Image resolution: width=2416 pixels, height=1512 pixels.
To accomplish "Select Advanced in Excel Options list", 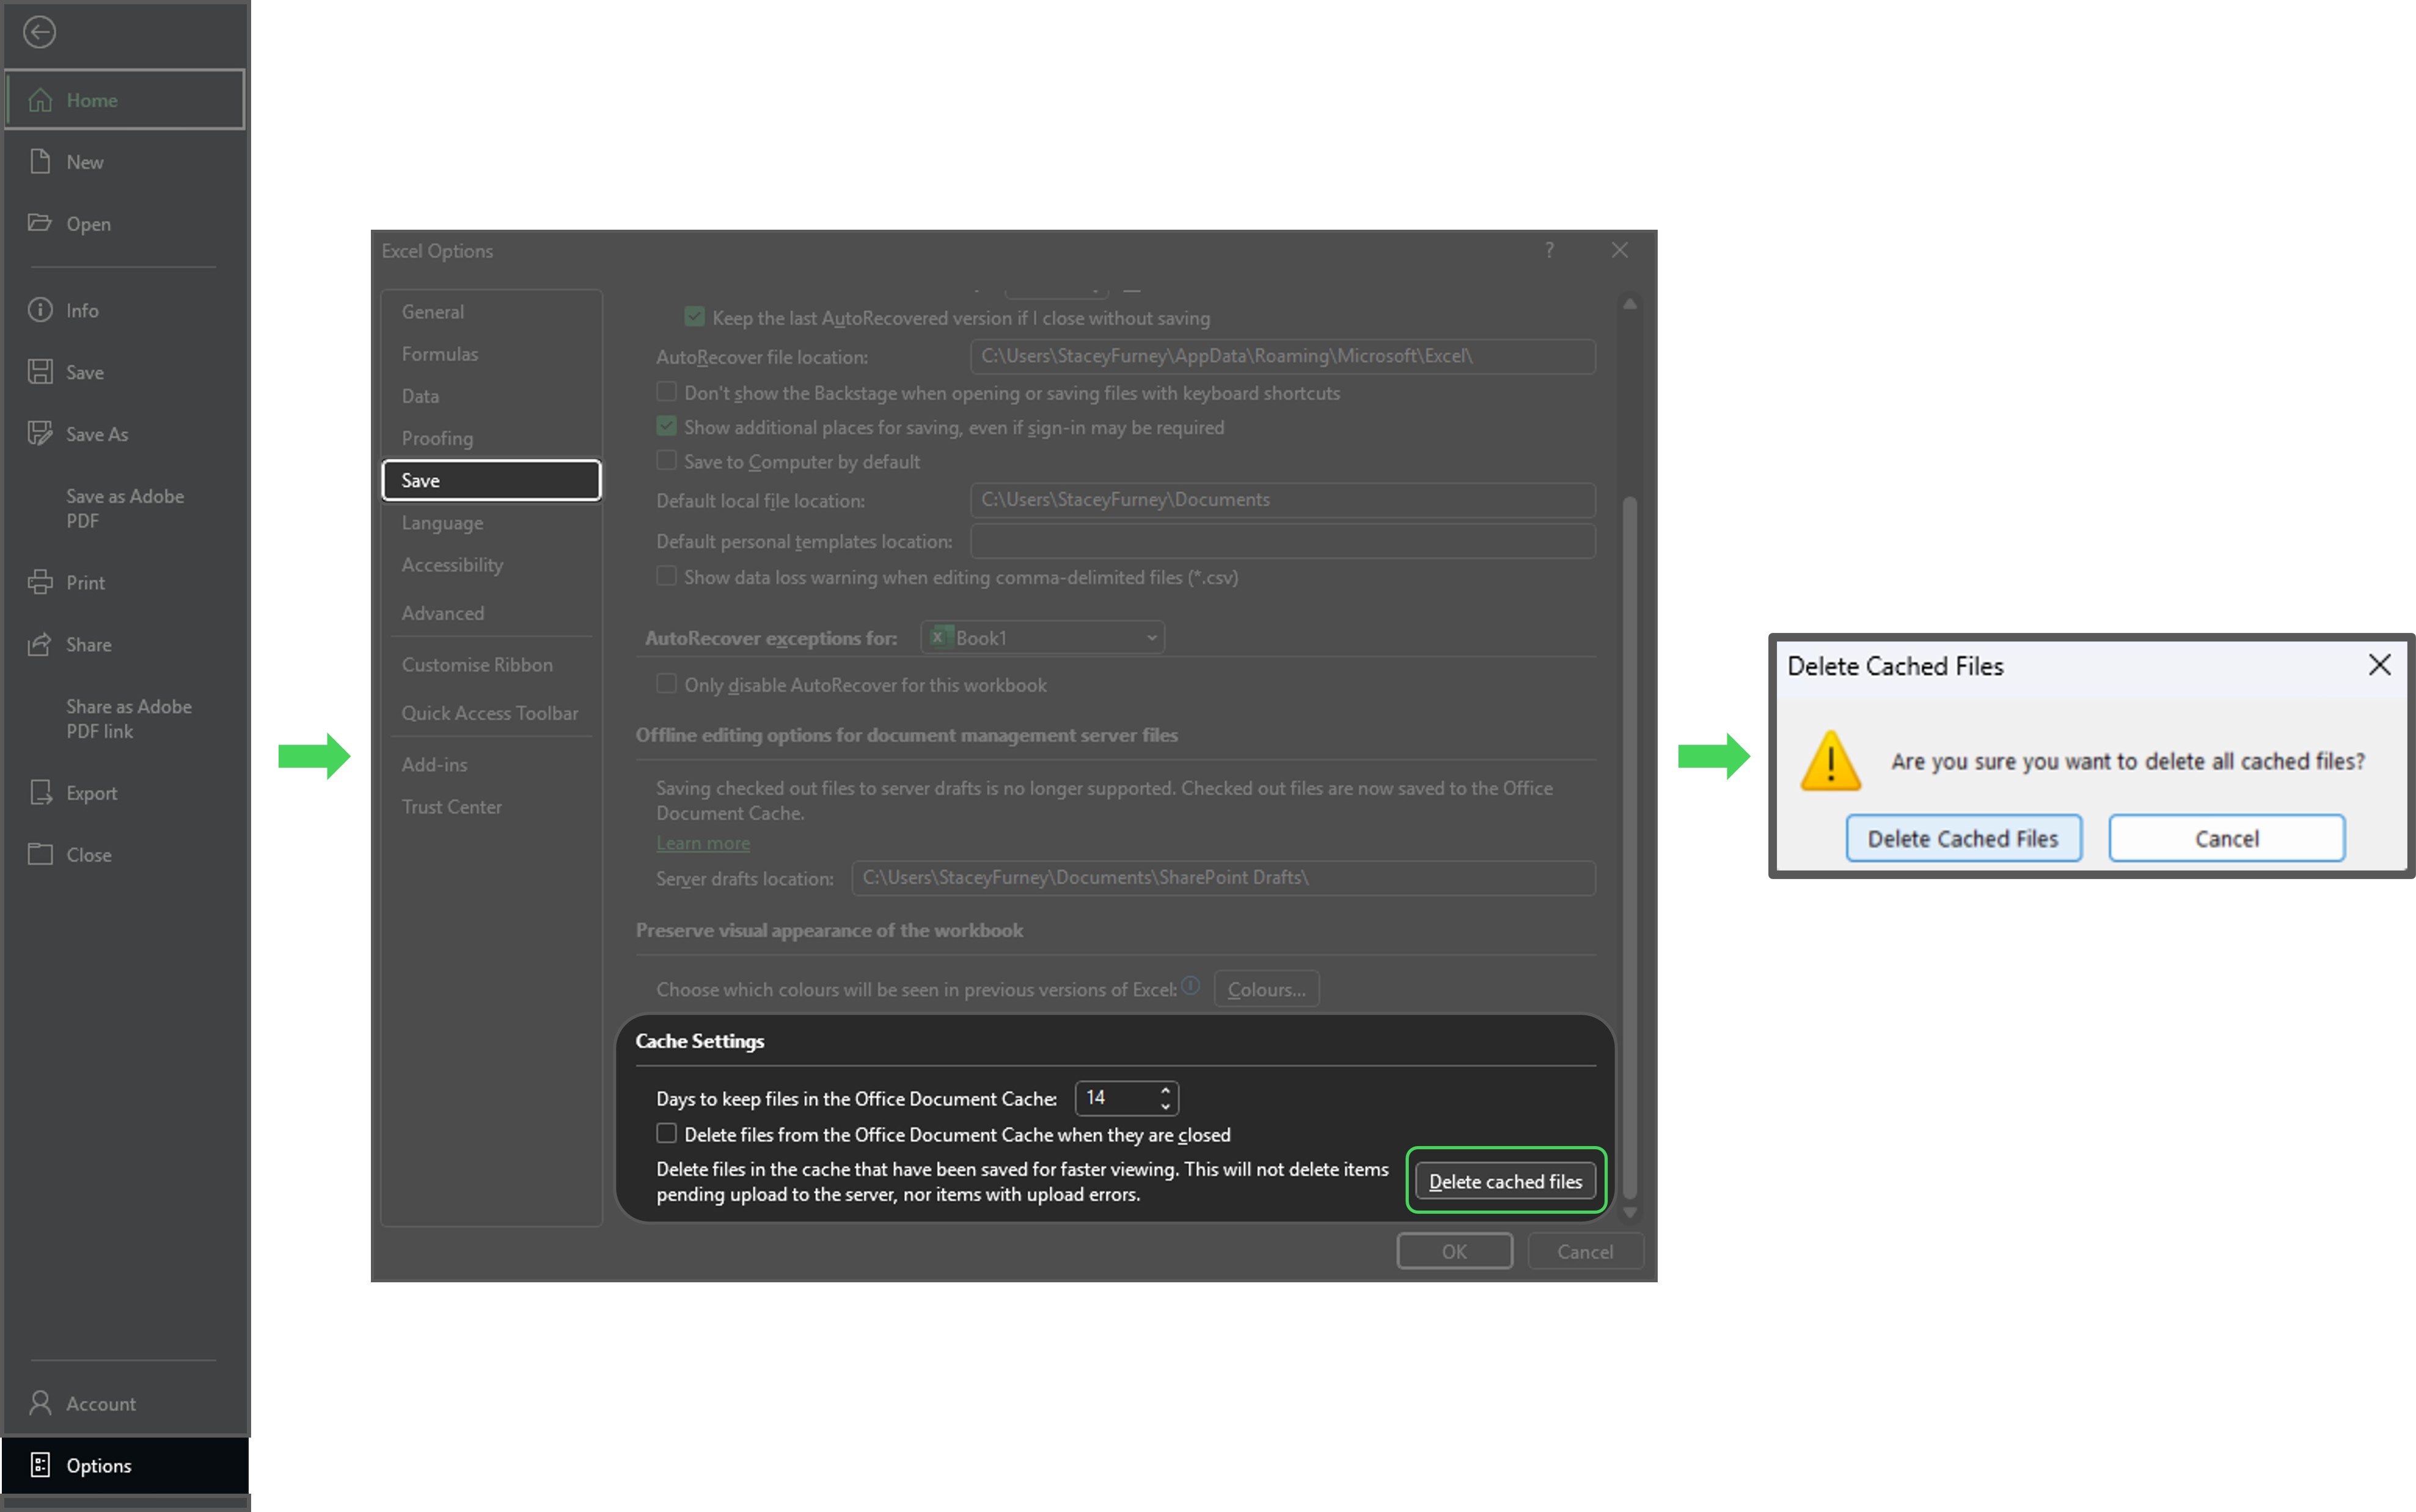I will coord(443,613).
